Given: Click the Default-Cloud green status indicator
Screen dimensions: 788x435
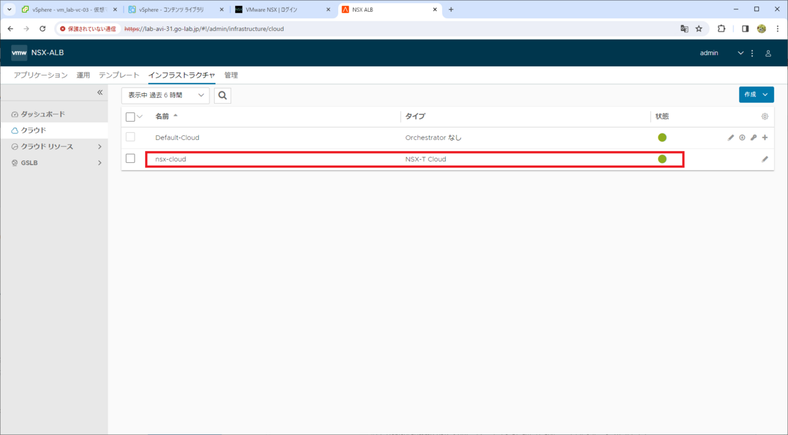Looking at the screenshot, I should coord(662,137).
